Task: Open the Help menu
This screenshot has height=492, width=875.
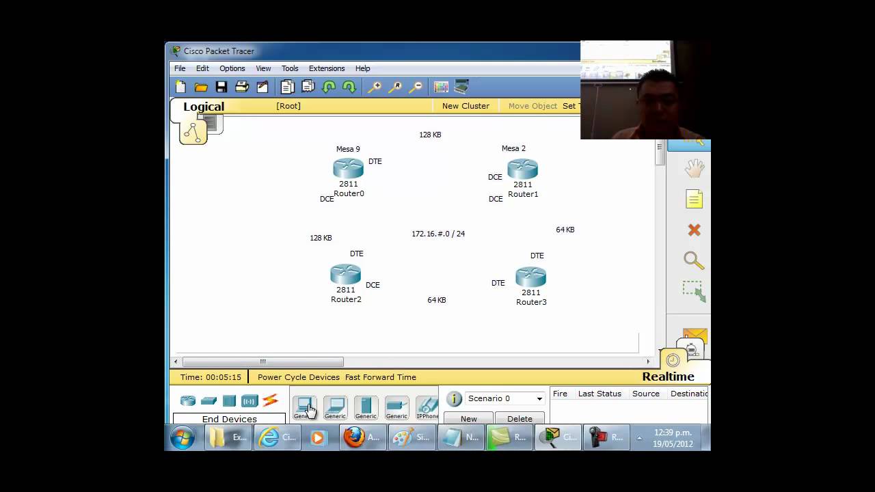Action: (362, 68)
